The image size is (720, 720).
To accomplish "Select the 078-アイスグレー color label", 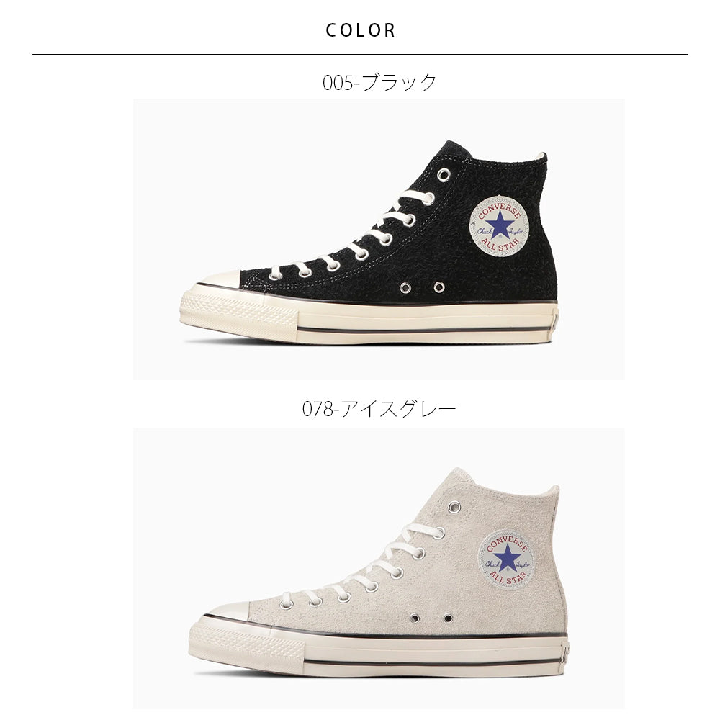I will [379, 409].
